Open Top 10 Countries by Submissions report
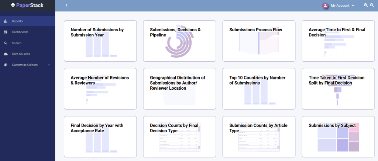 pyautogui.click(x=259, y=89)
